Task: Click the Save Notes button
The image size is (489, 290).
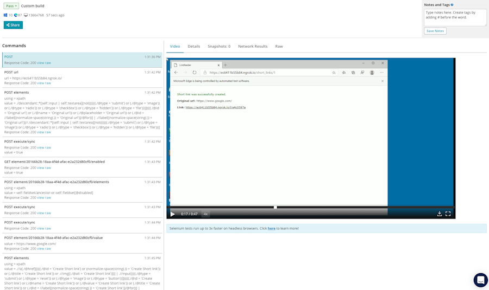Action: pyautogui.click(x=435, y=31)
